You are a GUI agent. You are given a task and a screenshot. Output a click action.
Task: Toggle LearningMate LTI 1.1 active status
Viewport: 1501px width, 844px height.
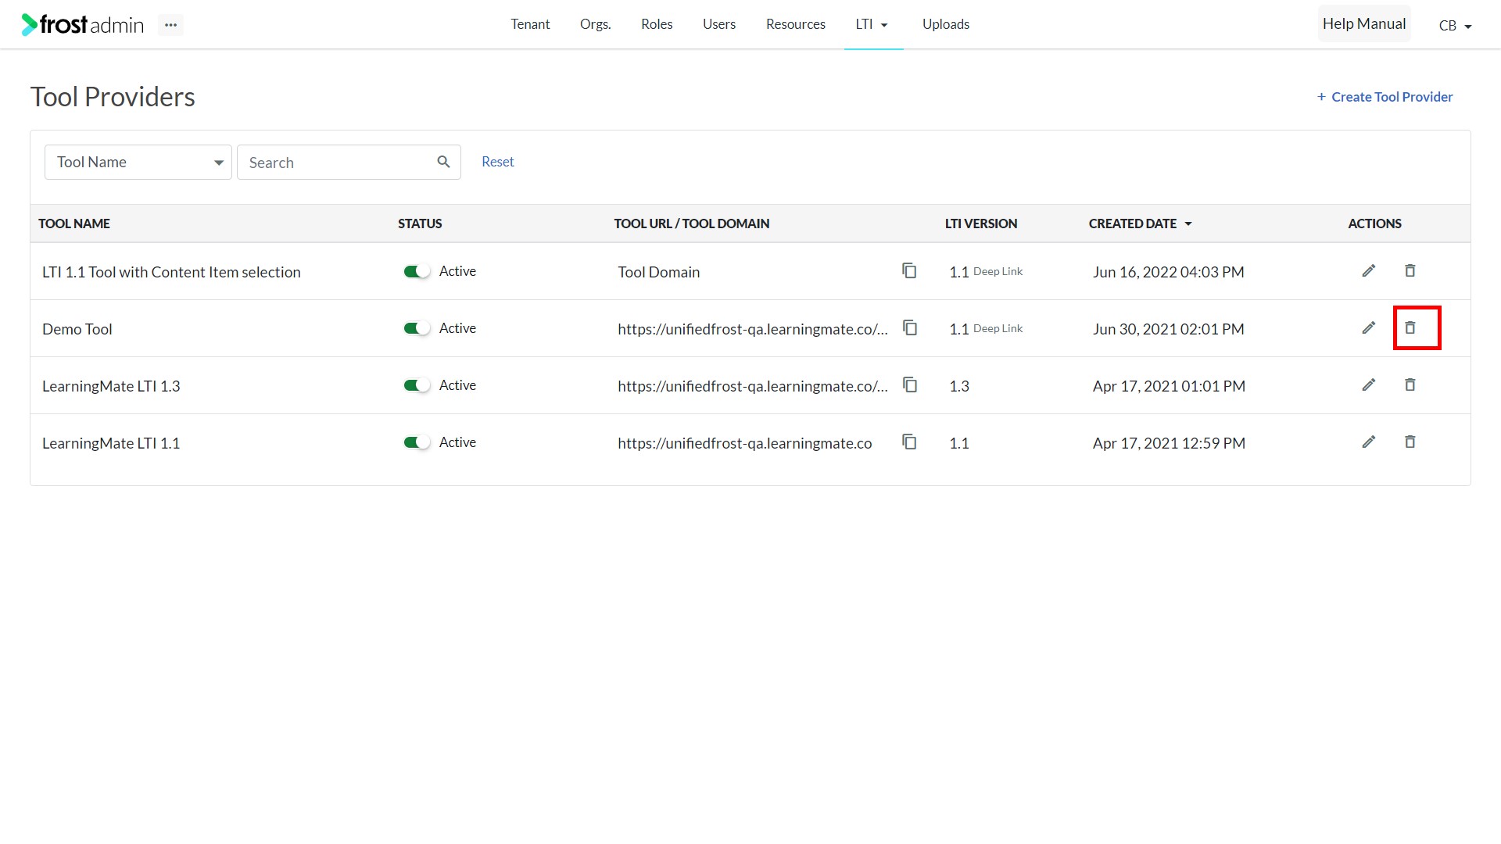[x=417, y=442]
